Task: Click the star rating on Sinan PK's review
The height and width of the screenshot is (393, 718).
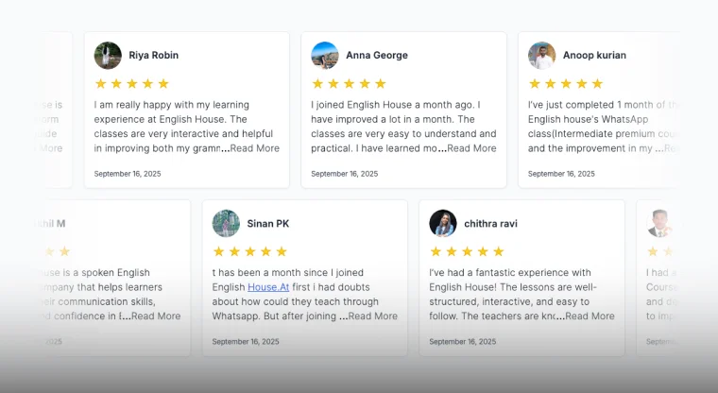Action: [249, 251]
